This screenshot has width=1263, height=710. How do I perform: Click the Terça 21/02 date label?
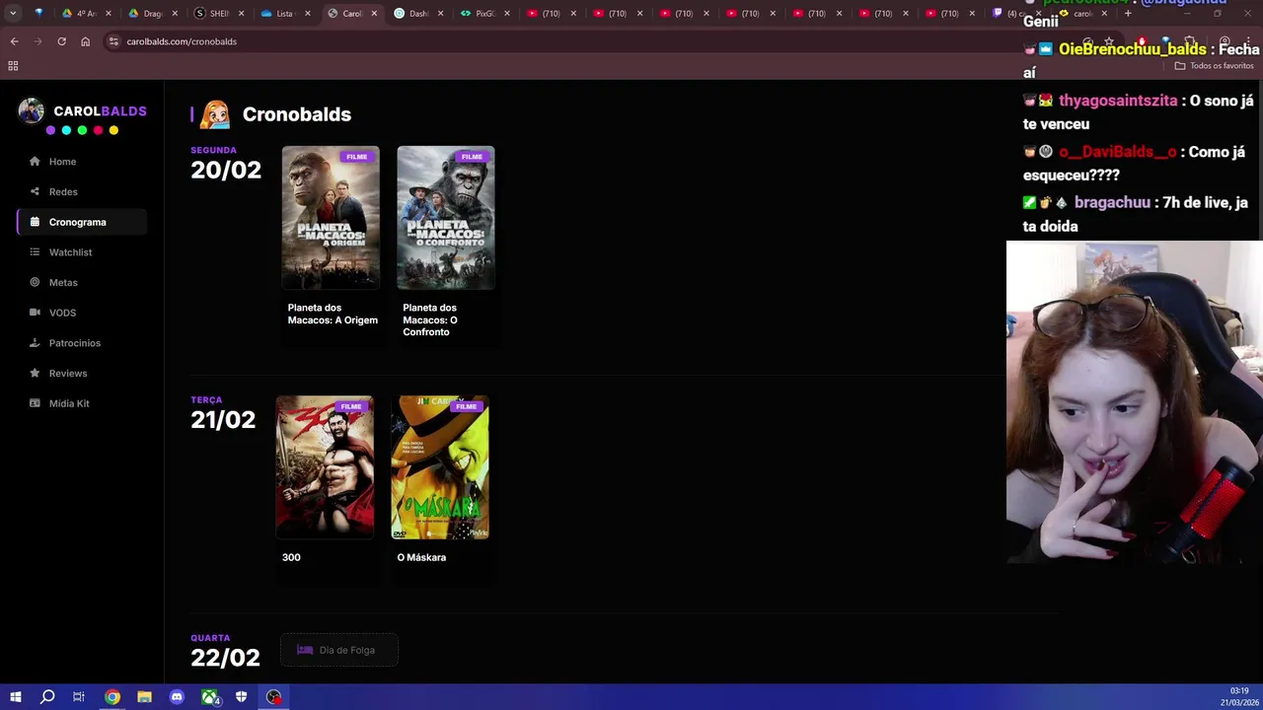[223, 414]
